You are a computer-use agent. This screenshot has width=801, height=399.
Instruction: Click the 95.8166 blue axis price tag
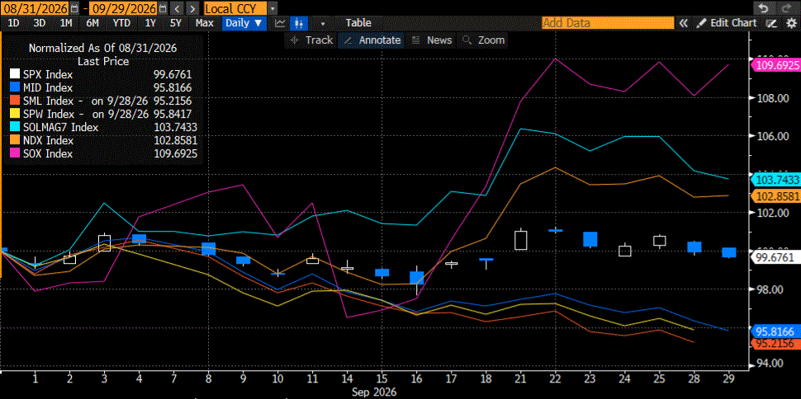(x=776, y=331)
